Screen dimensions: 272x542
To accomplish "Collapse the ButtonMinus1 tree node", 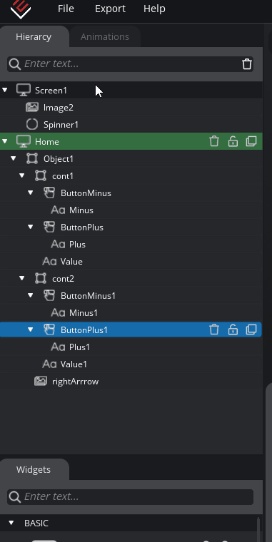I will click(x=31, y=295).
